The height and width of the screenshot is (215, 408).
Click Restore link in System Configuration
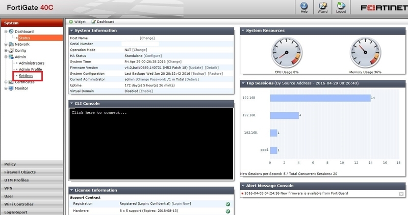point(215,74)
